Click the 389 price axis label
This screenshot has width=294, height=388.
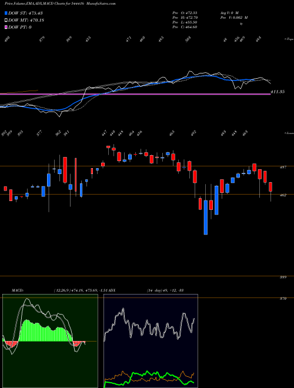click(283, 277)
